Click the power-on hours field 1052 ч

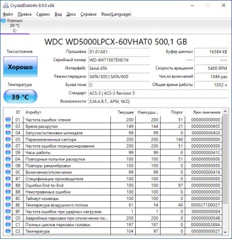coord(212,85)
